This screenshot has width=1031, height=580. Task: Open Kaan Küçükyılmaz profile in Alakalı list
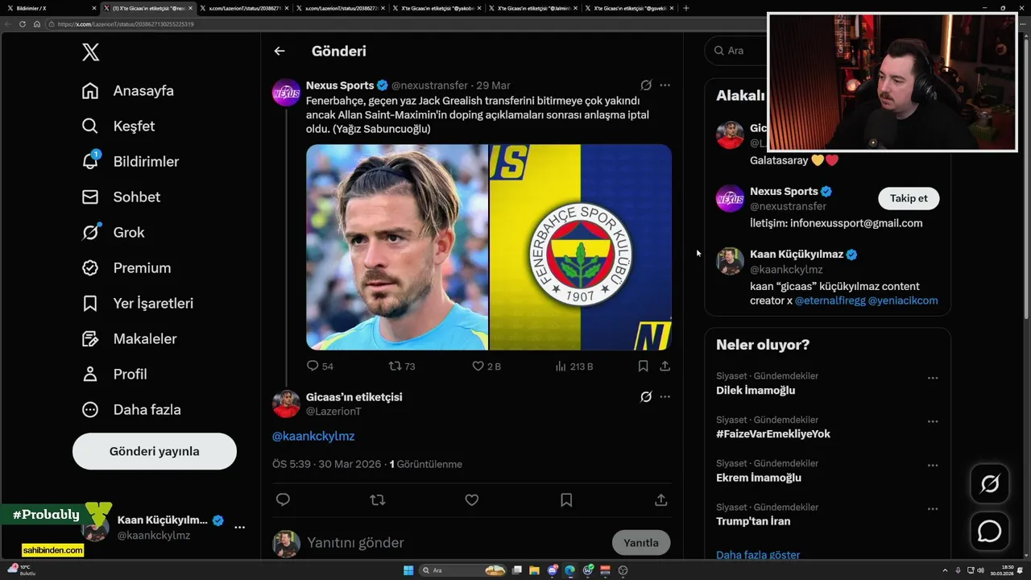(x=796, y=255)
